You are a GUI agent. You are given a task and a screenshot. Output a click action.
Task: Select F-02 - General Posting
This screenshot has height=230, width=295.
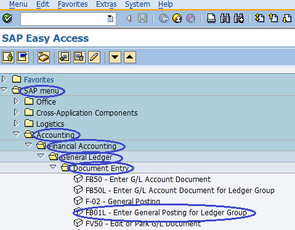pyautogui.click(x=123, y=202)
